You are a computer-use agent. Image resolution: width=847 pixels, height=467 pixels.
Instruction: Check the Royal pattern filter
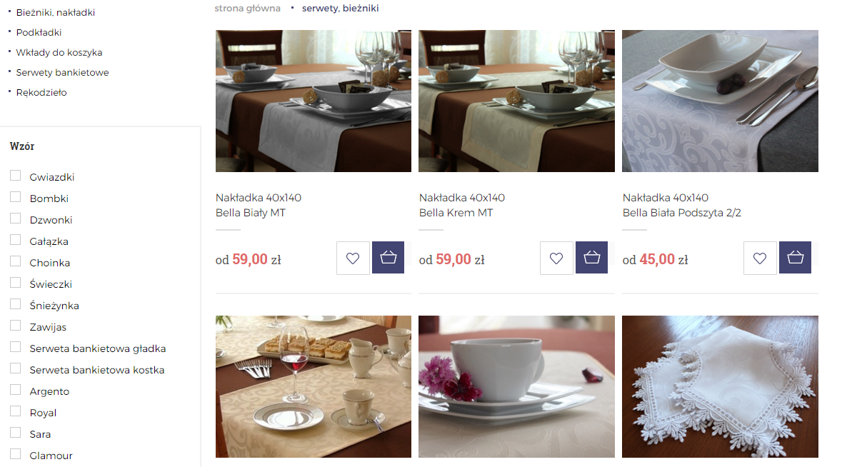(x=16, y=411)
